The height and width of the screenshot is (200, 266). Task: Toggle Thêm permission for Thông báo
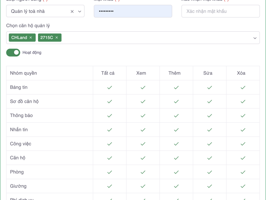click(176, 116)
